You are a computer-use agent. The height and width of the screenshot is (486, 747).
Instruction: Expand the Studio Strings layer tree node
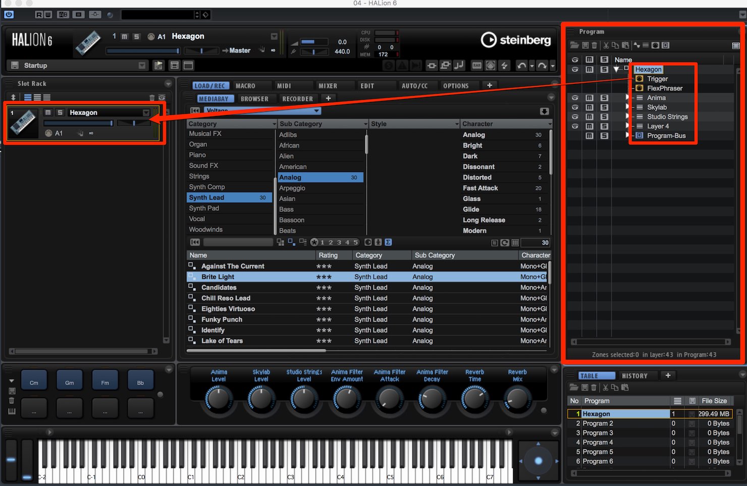point(627,116)
